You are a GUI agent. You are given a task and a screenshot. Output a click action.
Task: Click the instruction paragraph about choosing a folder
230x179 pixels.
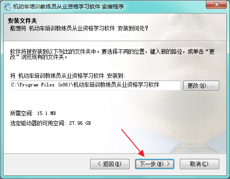tap(113, 54)
